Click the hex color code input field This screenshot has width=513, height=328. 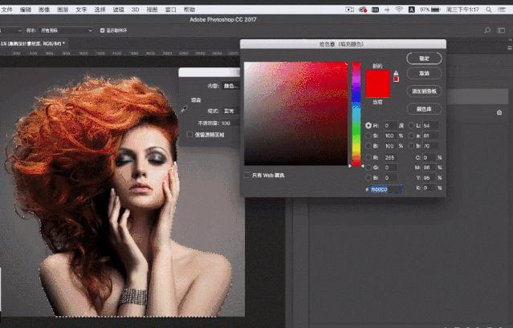tap(386, 189)
